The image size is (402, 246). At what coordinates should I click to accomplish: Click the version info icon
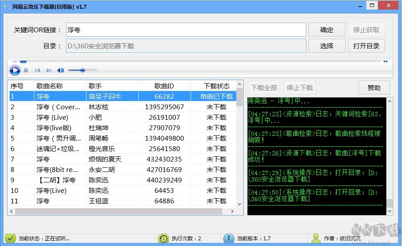(228, 238)
